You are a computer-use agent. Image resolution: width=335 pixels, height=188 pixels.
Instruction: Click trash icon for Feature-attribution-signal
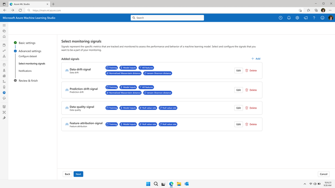click(x=247, y=124)
